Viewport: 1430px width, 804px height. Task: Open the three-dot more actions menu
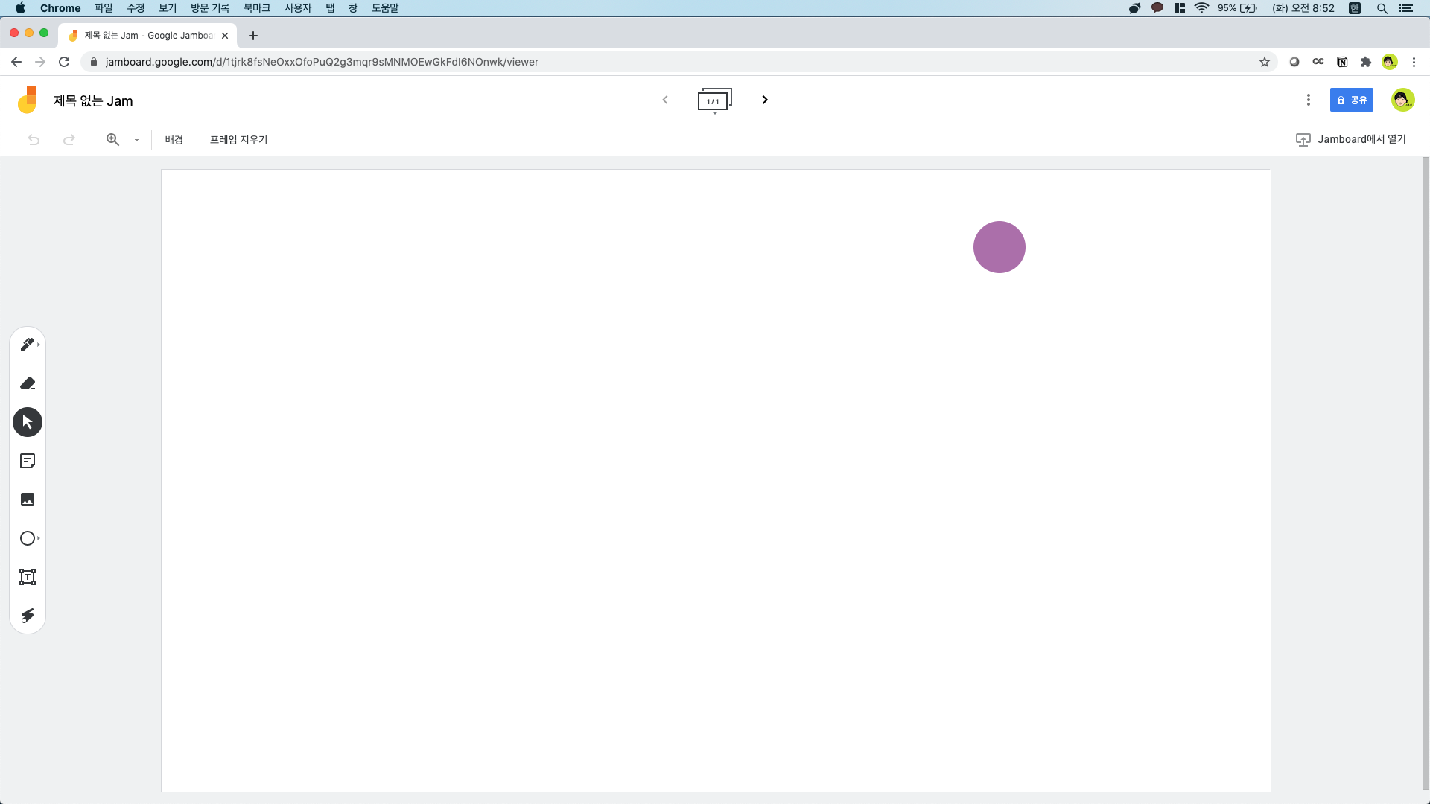pos(1308,100)
